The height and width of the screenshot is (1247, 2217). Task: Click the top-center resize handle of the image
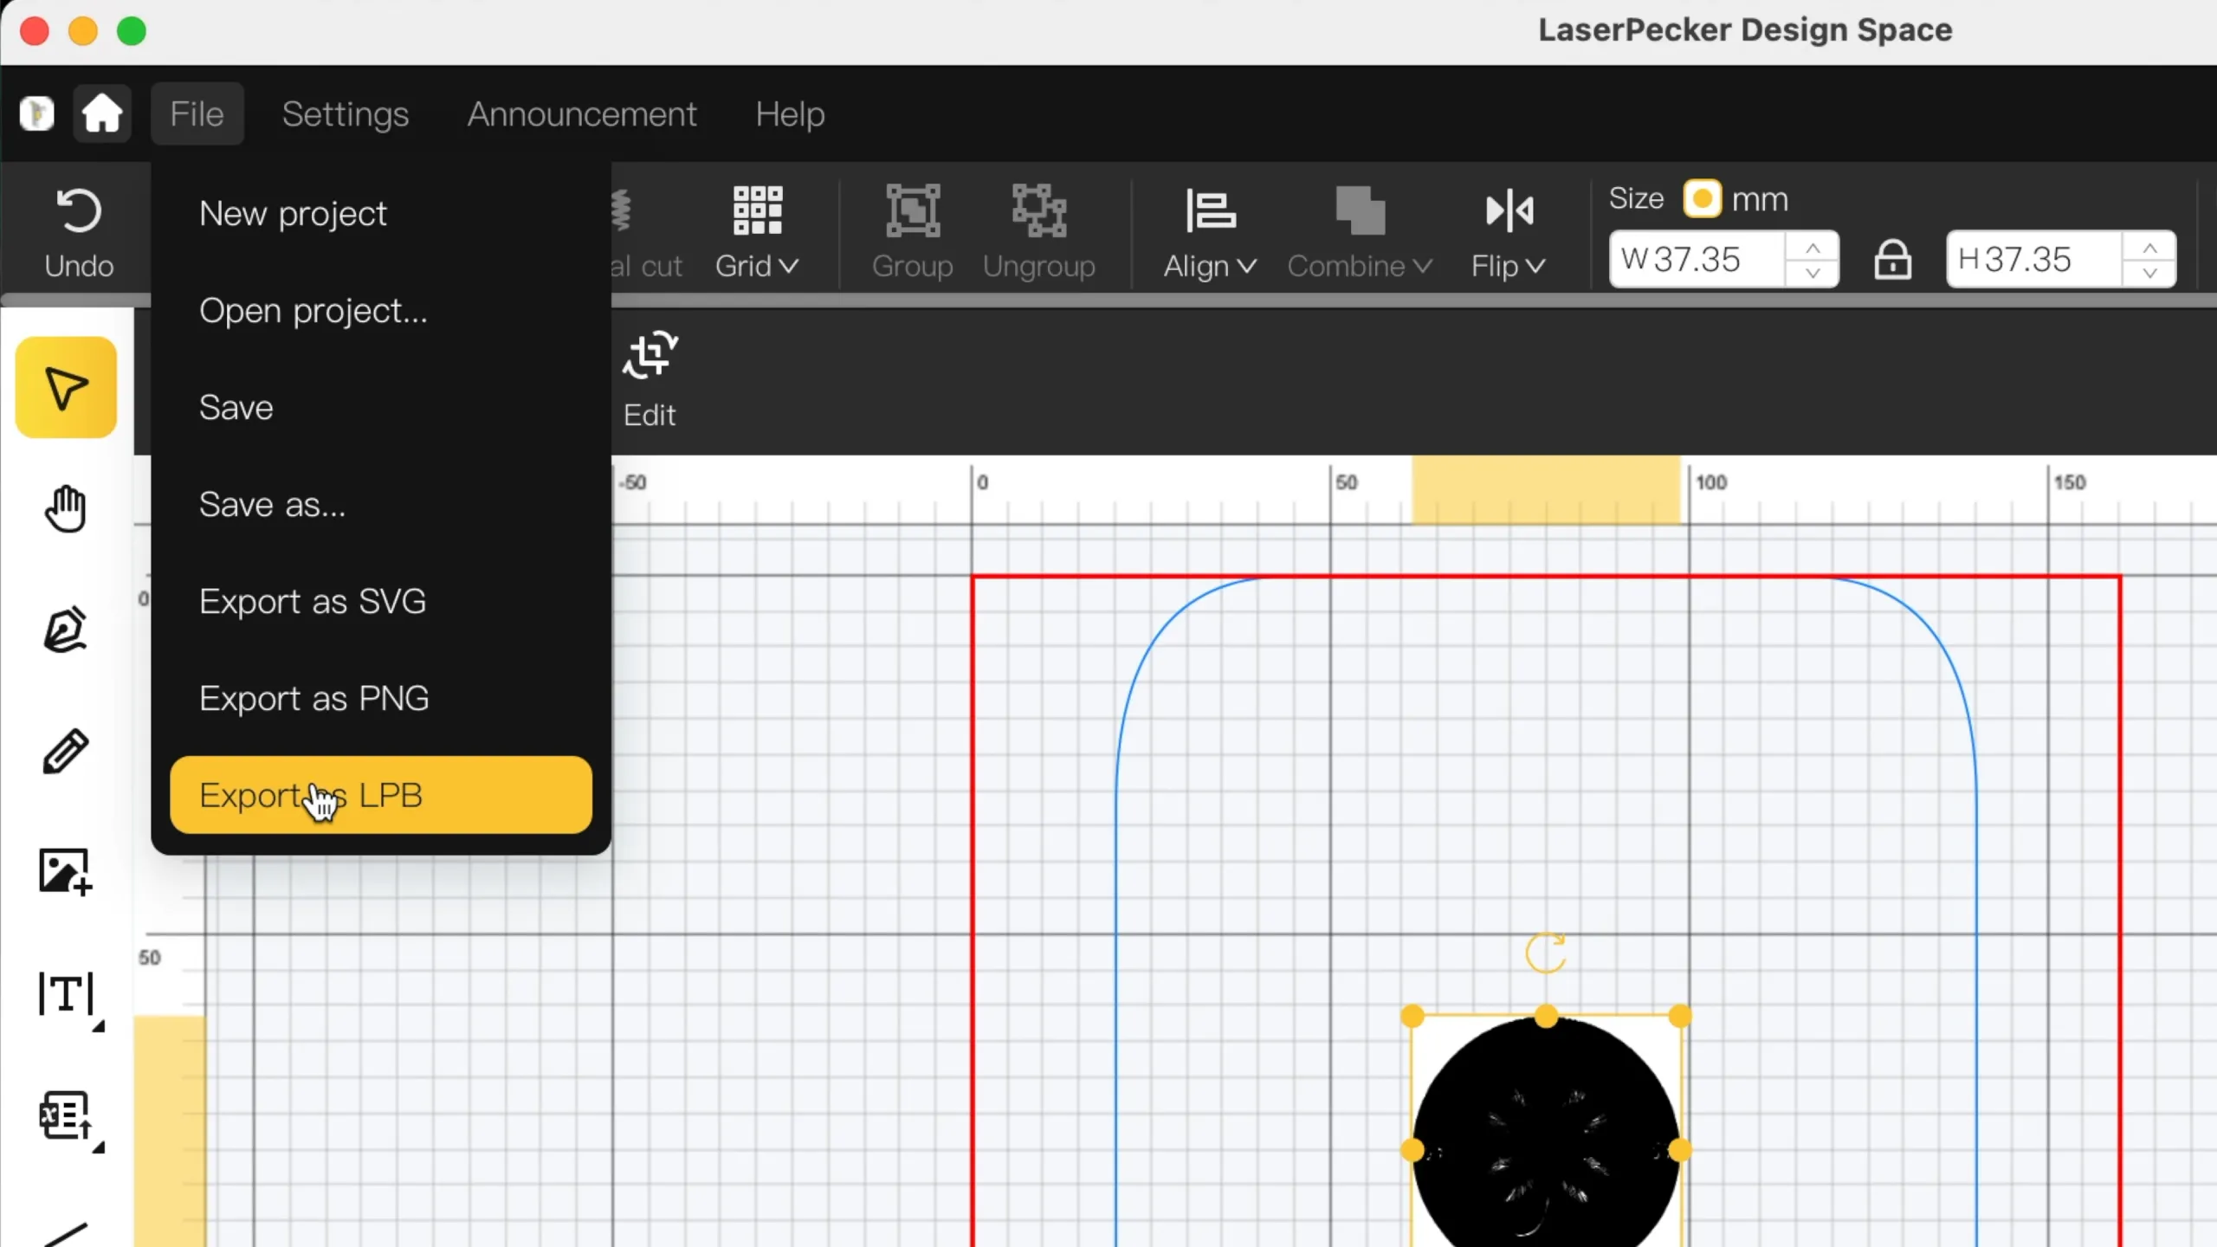1546,1016
